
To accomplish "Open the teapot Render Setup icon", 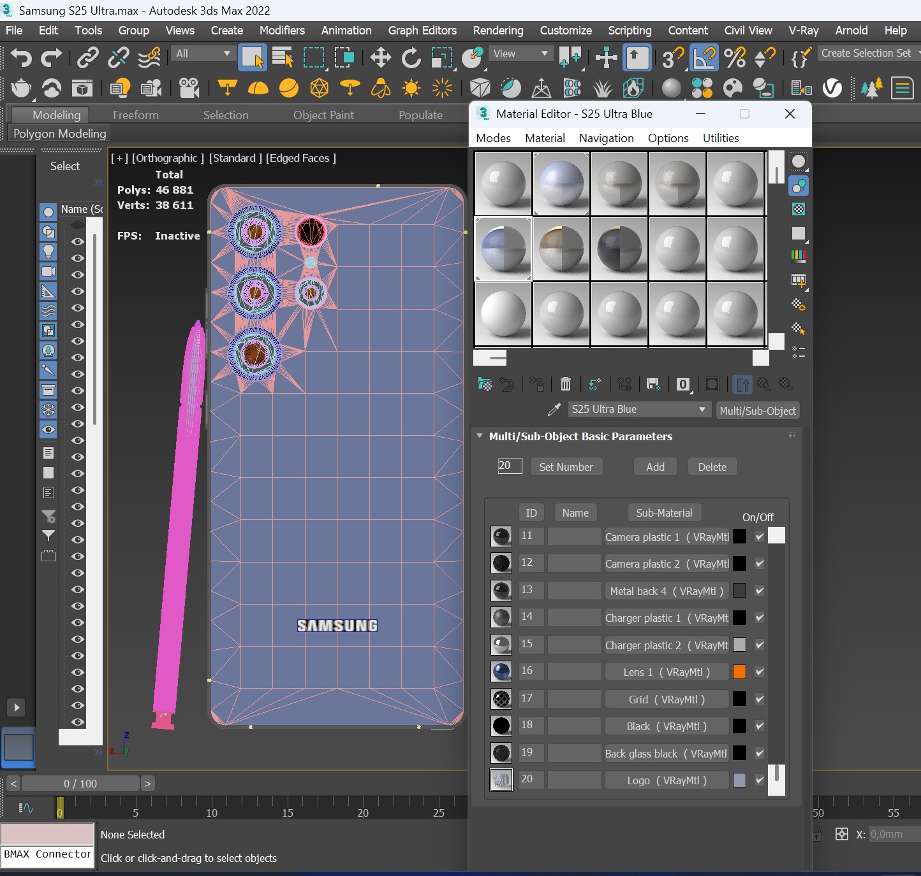I will (20, 88).
